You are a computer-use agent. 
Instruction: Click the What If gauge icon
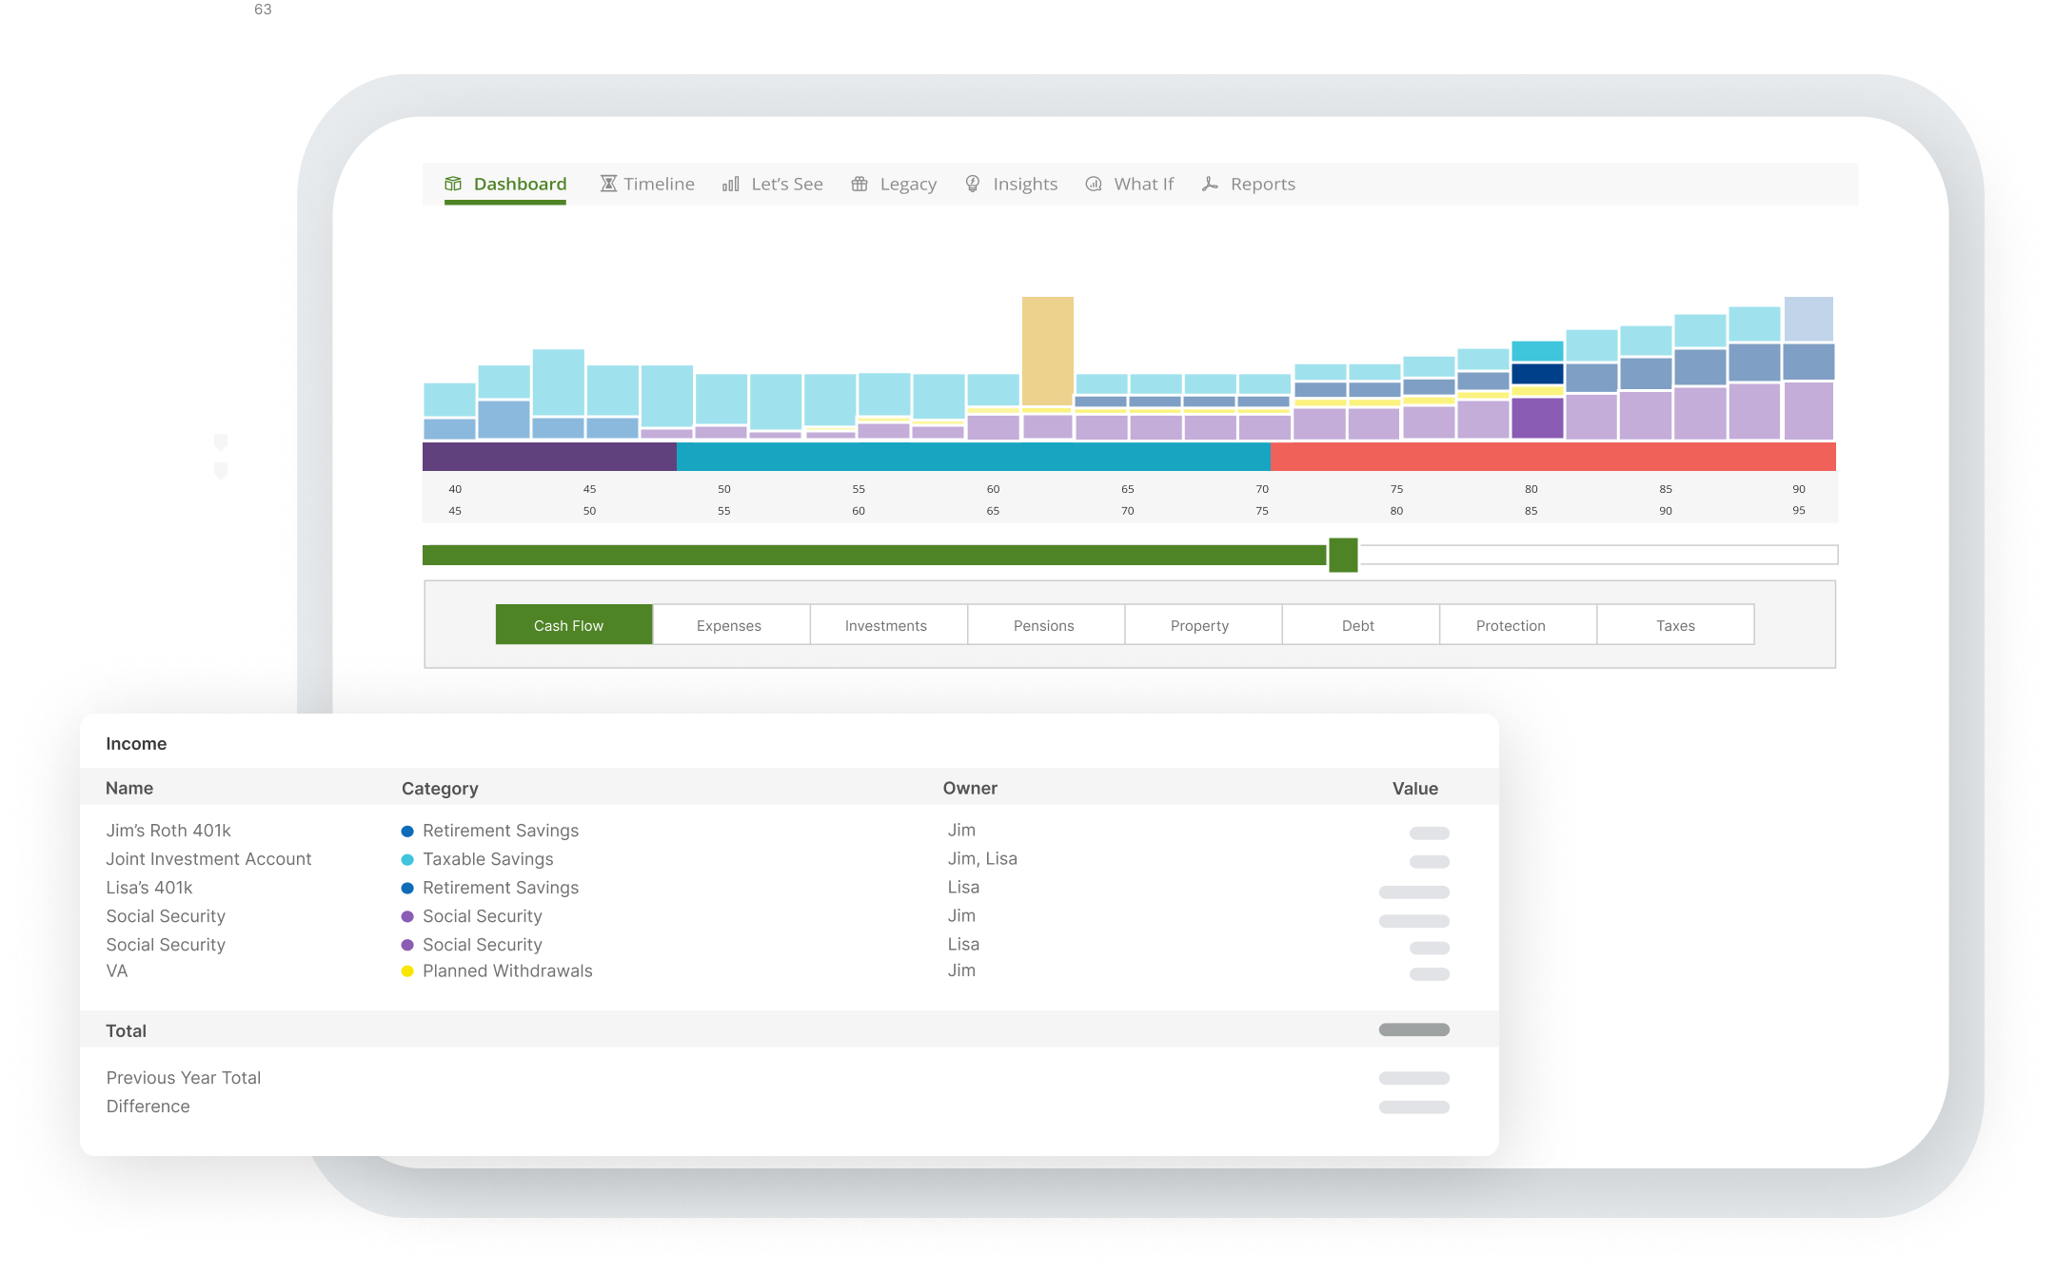(x=1094, y=184)
